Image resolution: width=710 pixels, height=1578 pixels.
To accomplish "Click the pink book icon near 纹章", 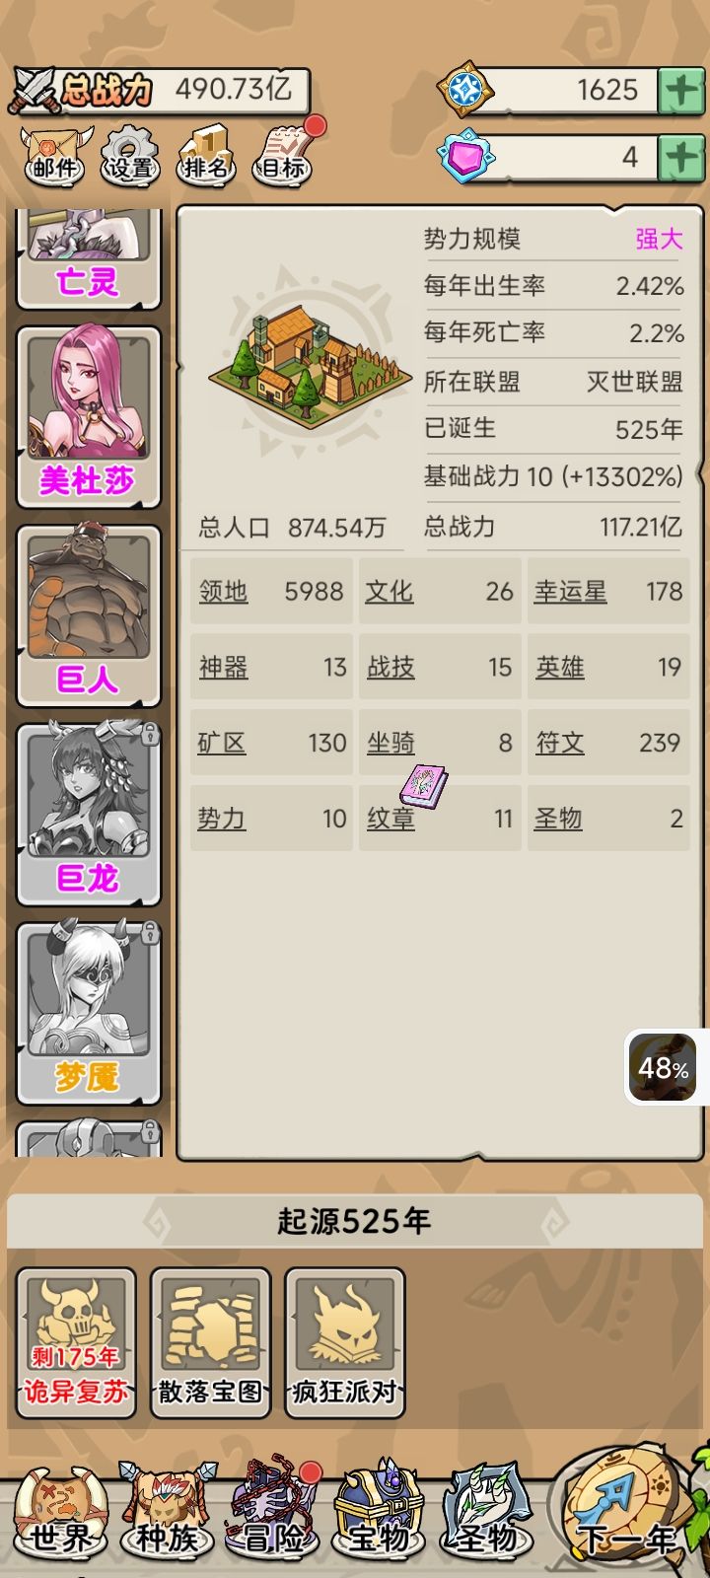I will point(424,786).
